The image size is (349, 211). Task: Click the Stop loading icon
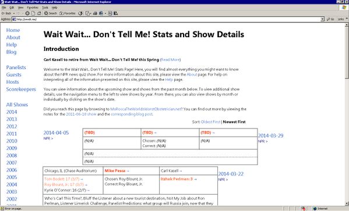(27, 13)
